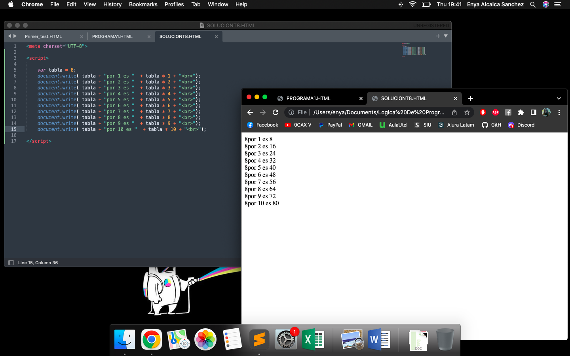Open a new Chrome tab
The image size is (570, 356).
471,98
